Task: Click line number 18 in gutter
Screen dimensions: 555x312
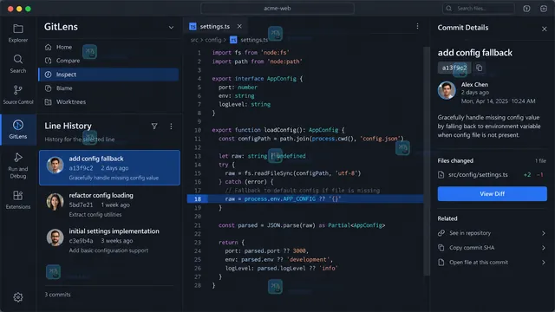Action: tap(198, 198)
